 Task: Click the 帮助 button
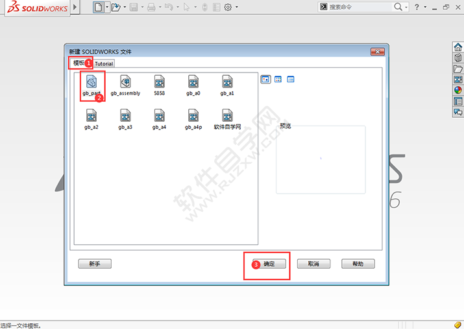[358, 264]
